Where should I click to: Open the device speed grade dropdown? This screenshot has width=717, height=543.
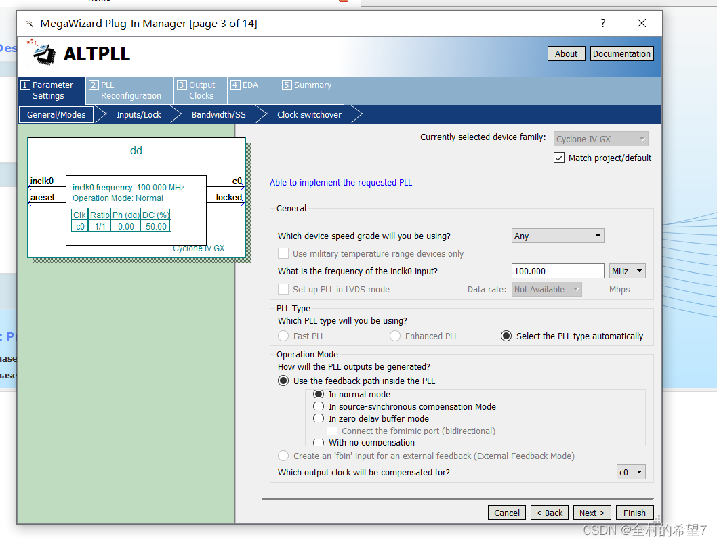coord(558,236)
